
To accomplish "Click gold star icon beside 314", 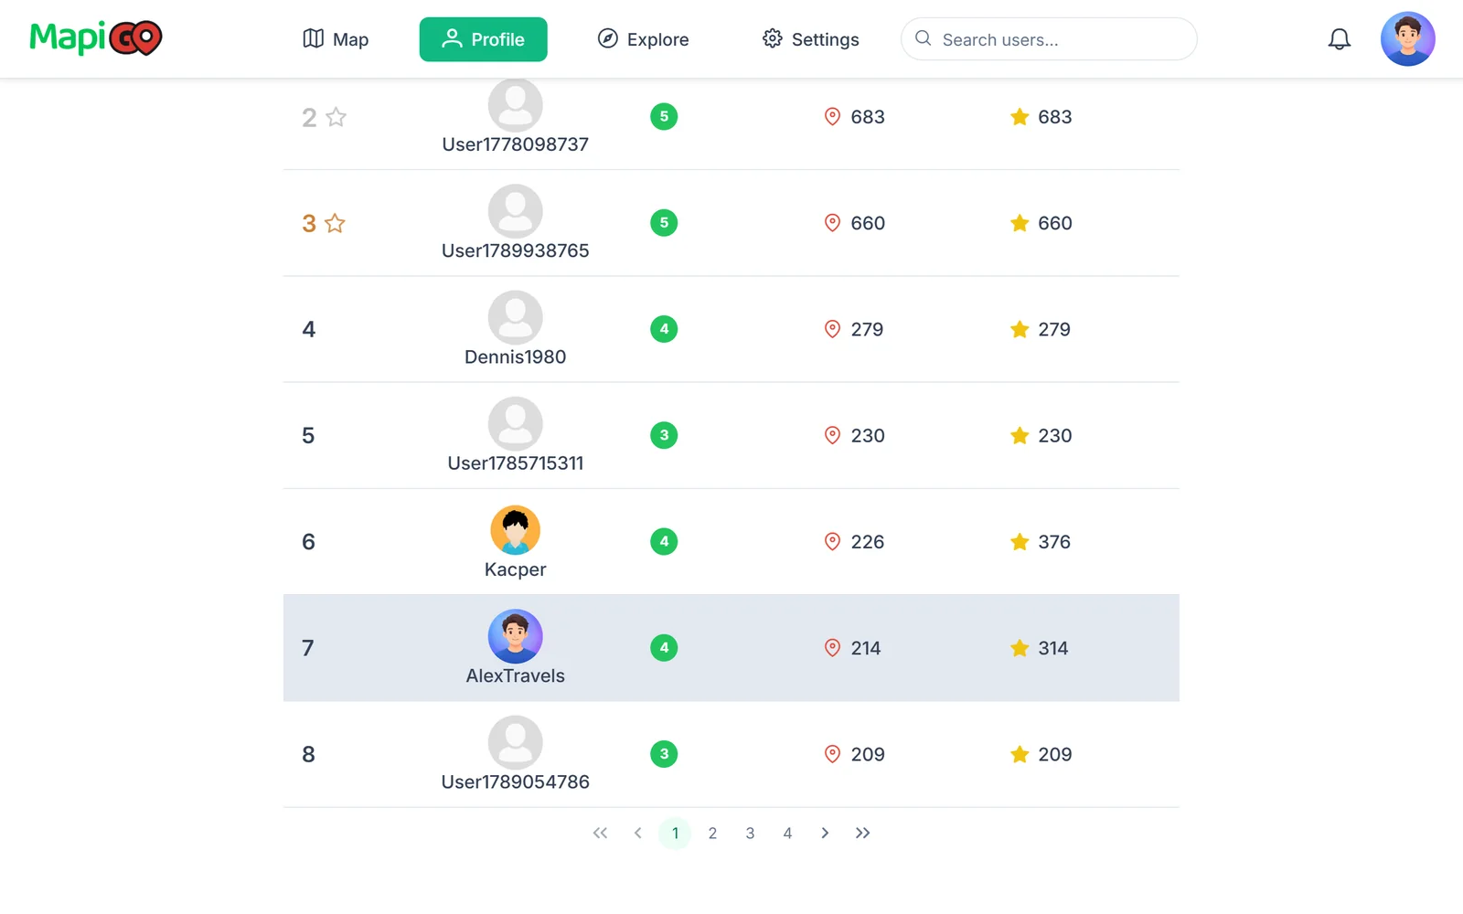I will pyautogui.click(x=1020, y=648).
